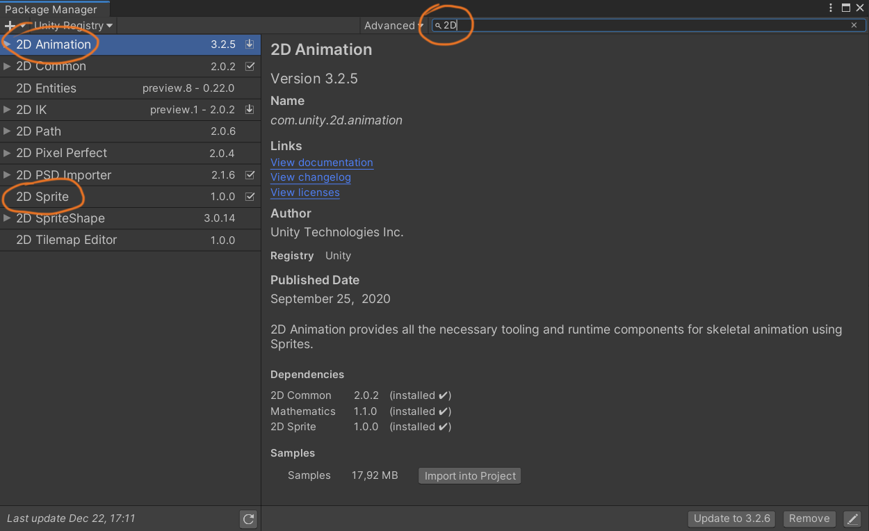Clear the search field with X icon
The image size is (869, 531).
point(854,25)
